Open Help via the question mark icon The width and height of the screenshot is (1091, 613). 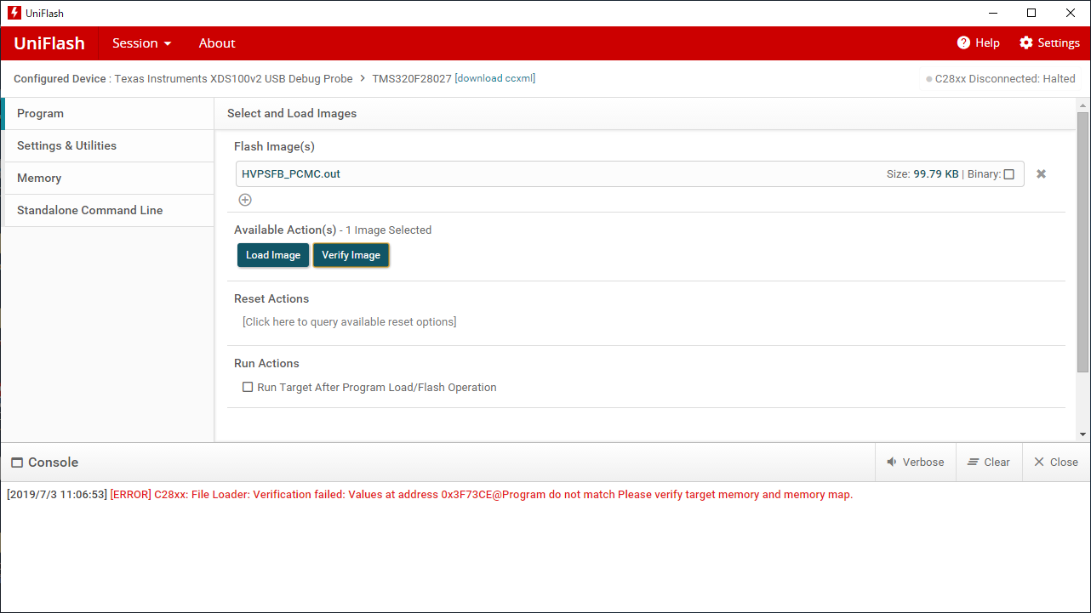coord(963,43)
